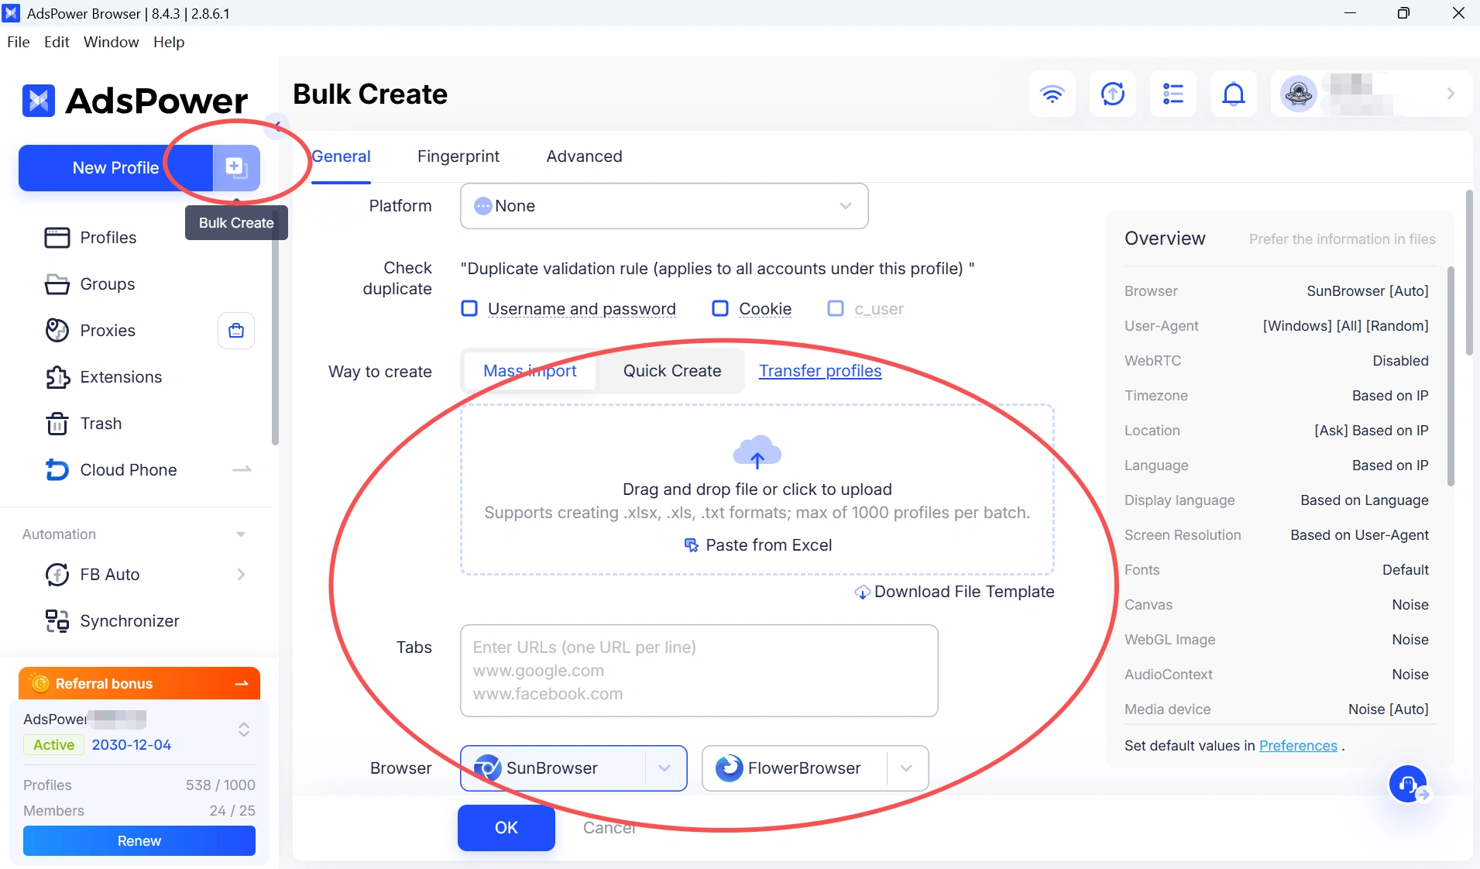Click the Tabs URL input field

(699, 671)
